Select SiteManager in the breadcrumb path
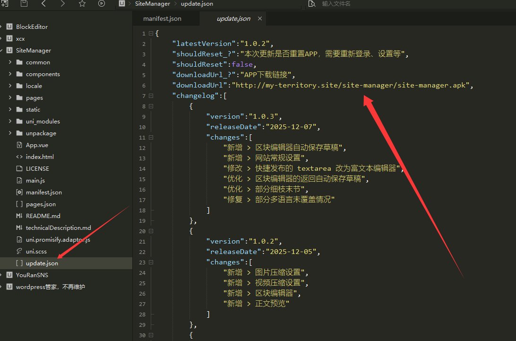The width and height of the screenshot is (516, 341). click(152, 4)
